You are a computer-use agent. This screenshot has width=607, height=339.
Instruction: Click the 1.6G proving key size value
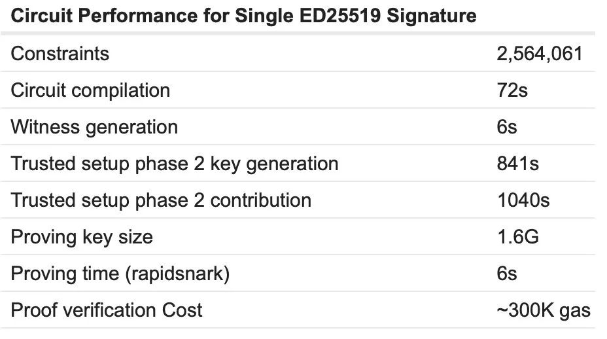coord(518,237)
